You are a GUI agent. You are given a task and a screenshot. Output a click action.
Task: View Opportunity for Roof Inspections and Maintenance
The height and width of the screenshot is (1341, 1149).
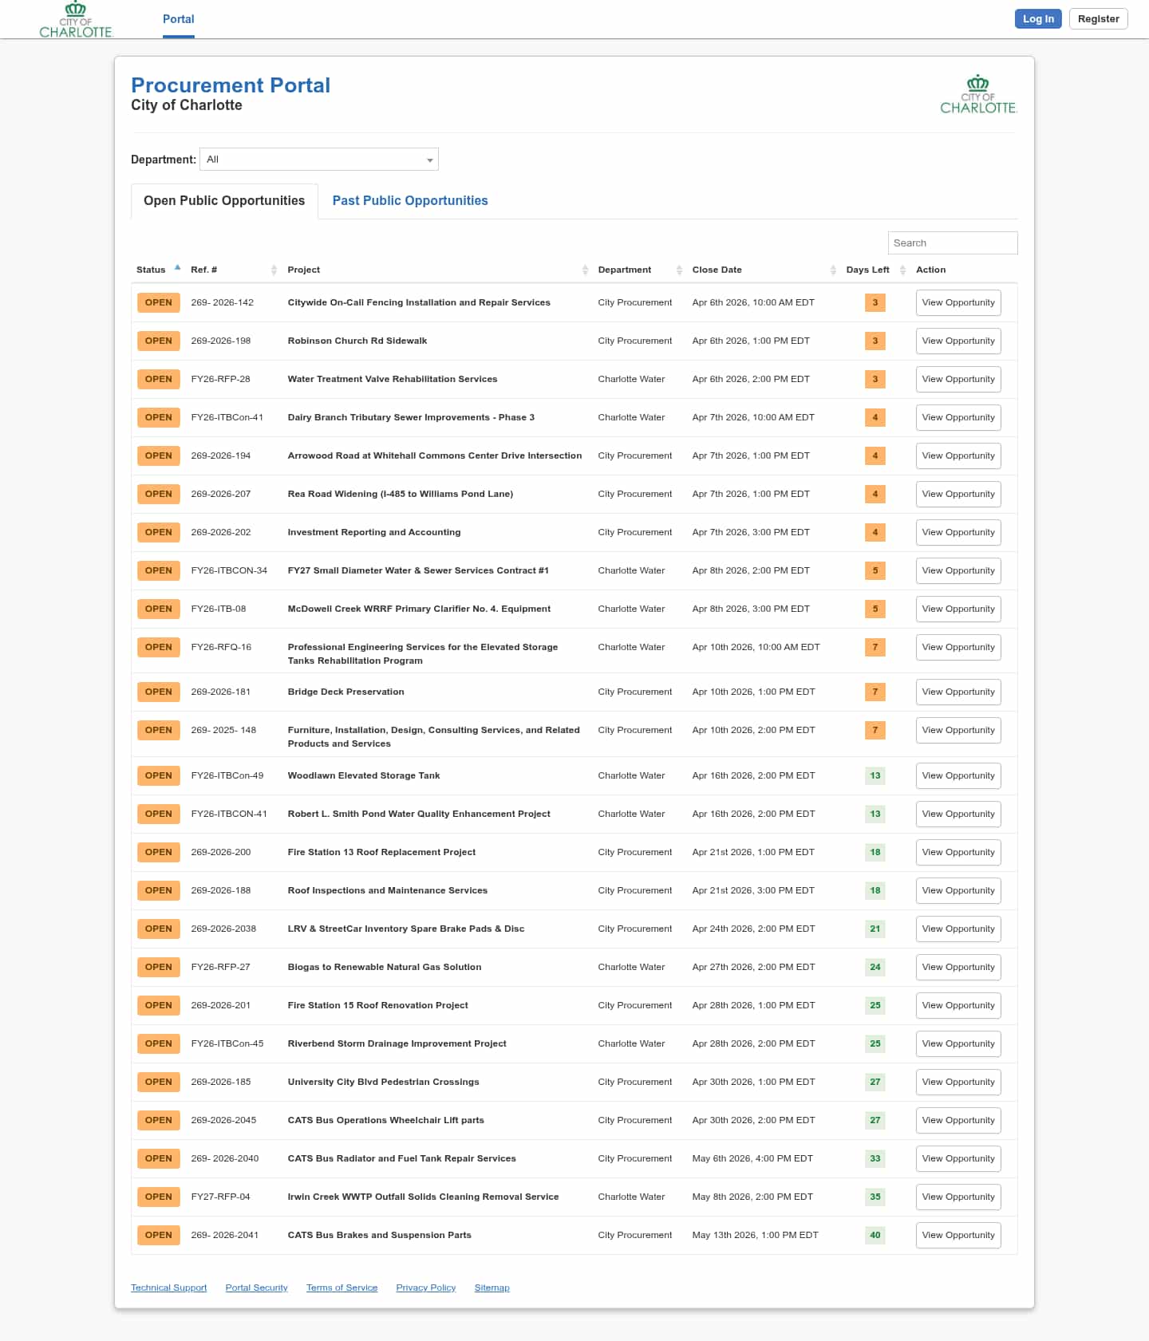point(958,891)
